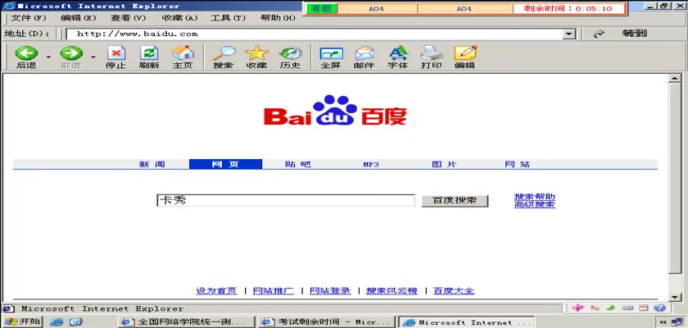Open the 百度大全 link
Screen dimensions: 688x328
click(454, 290)
